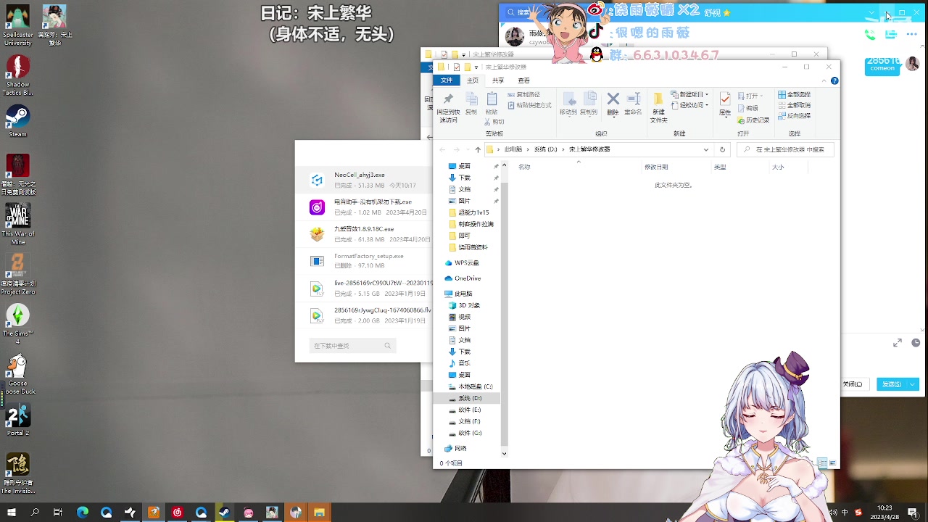Open The Sims 4 desktop shortcut
The height and width of the screenshot is (522, 928).
[x=17, y=323]
